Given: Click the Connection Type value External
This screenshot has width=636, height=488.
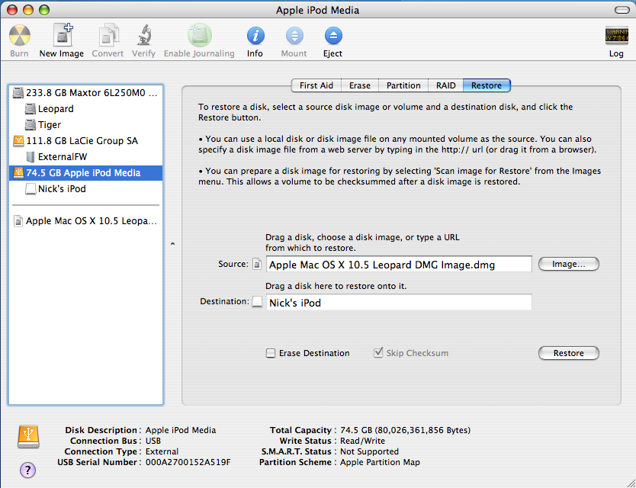Looking at the screenshot, I should (162, 451).
